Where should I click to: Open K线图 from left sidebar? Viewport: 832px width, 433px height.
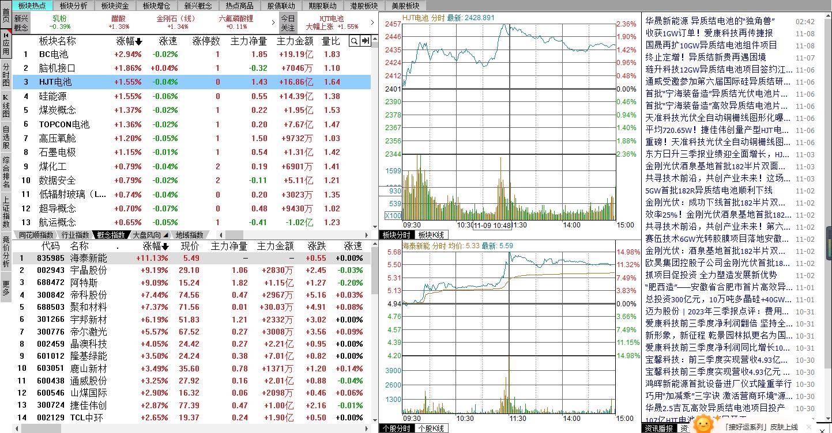[6, 106]
